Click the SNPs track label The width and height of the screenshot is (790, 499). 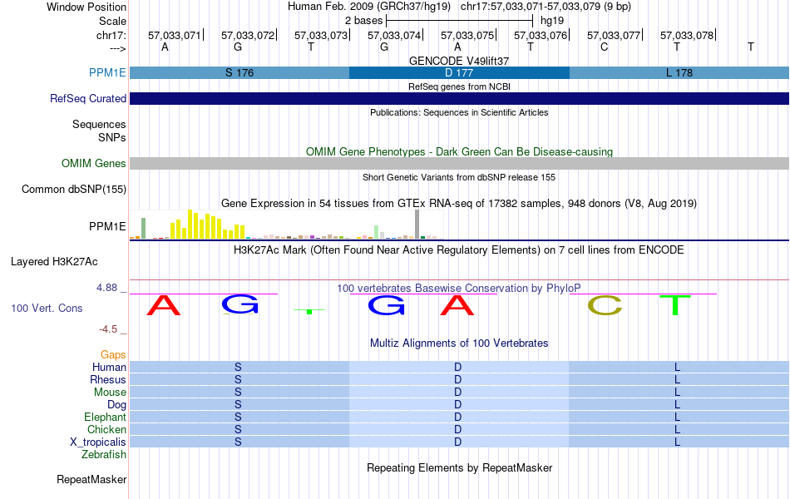[112, 137]
